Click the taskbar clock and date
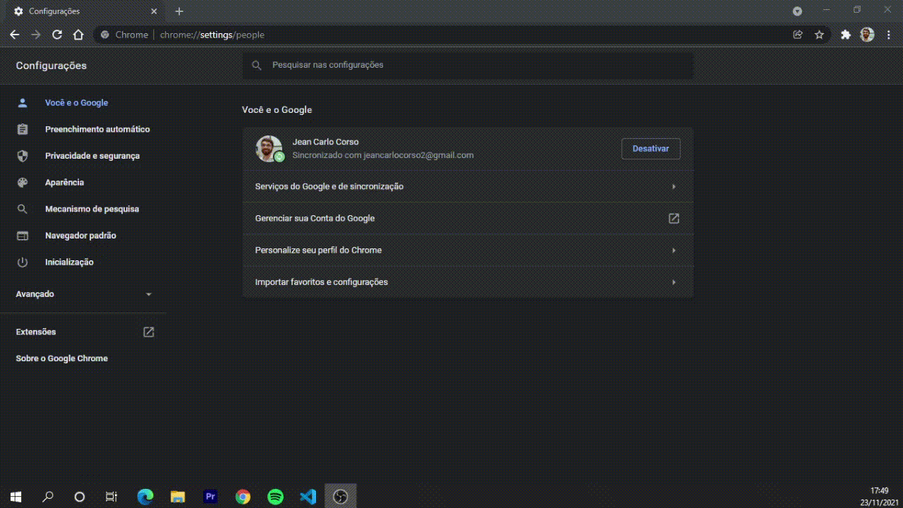903x508 pixels. [878, 497]
